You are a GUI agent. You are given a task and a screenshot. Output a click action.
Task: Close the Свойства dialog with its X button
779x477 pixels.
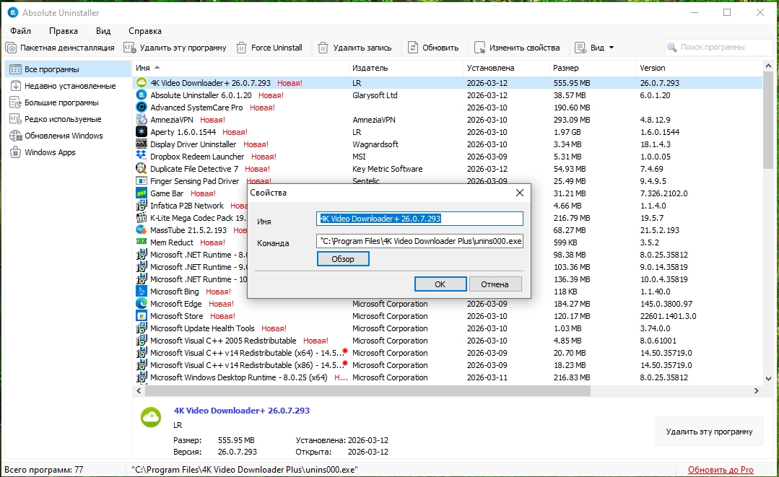520,193
